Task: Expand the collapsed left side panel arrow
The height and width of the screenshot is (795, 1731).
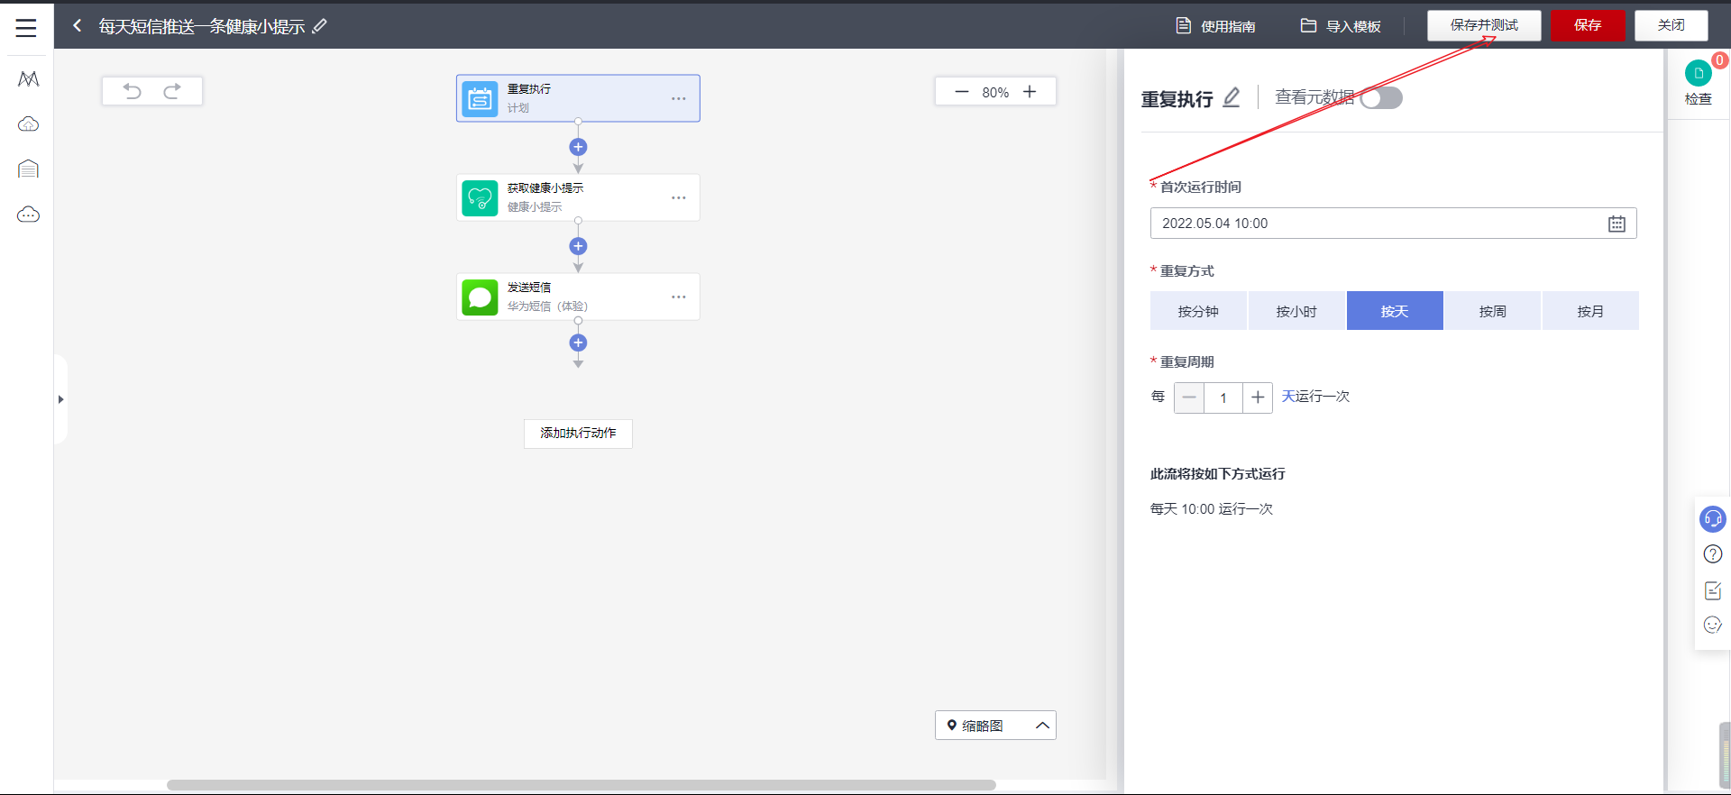Action: [60, 399]
